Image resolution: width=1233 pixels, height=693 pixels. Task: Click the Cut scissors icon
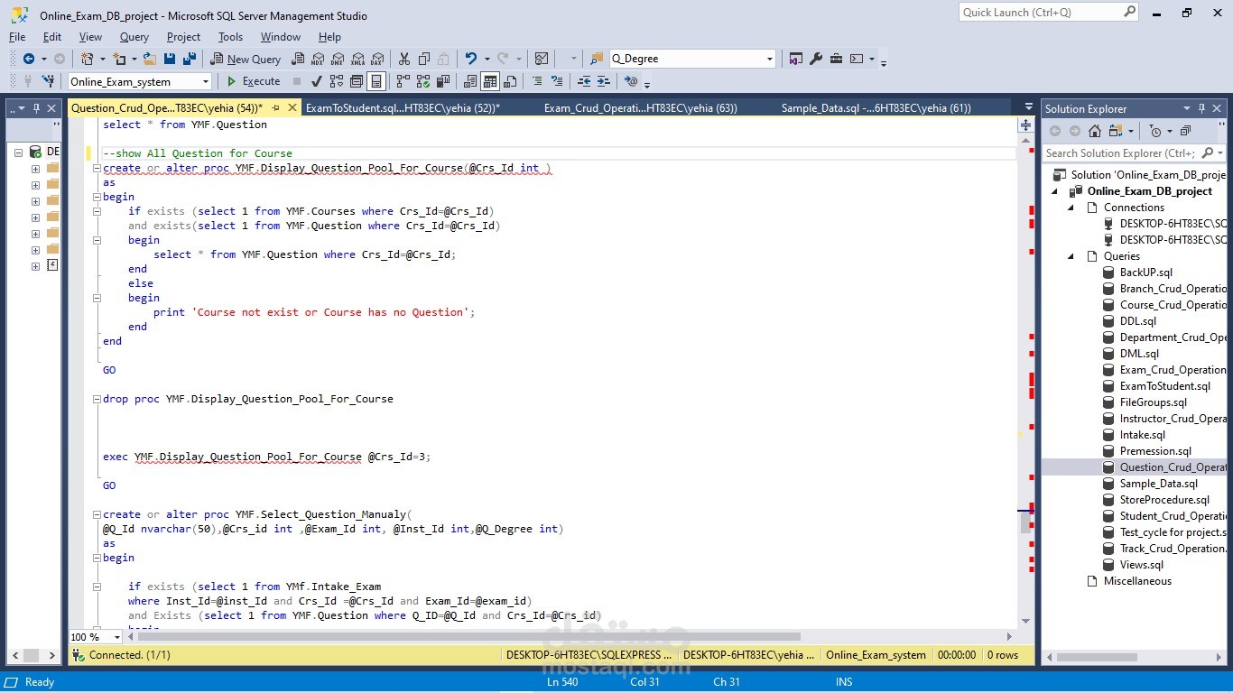pos(403,59)
